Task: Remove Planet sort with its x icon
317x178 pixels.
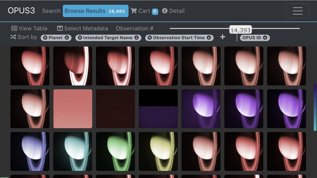Action: [x=45, y=38]
